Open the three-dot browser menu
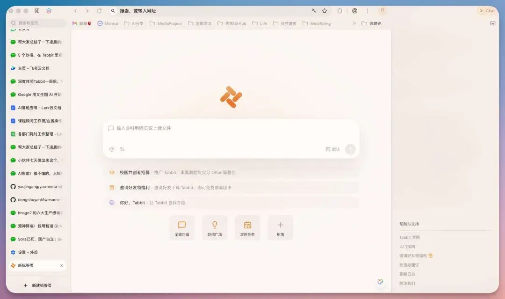Viewport: 505px width, 299px height. click(x=367, y=11)
